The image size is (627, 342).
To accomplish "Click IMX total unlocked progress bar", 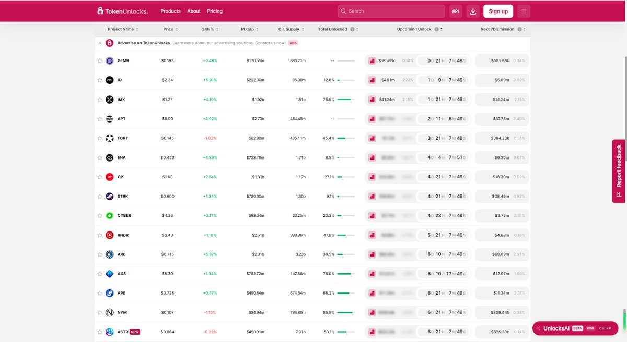I will pos(346,100).
